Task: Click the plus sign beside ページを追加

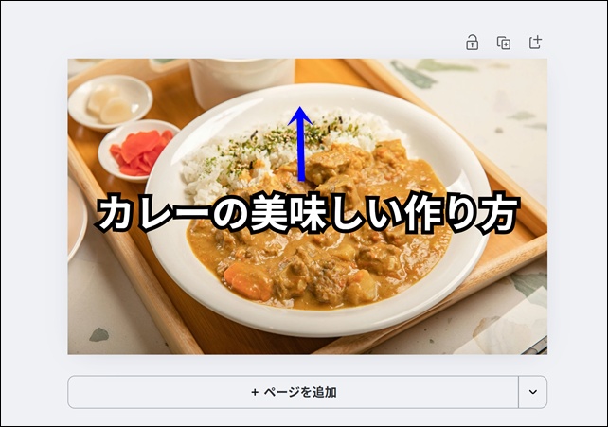Action: (x=255, y=392)
